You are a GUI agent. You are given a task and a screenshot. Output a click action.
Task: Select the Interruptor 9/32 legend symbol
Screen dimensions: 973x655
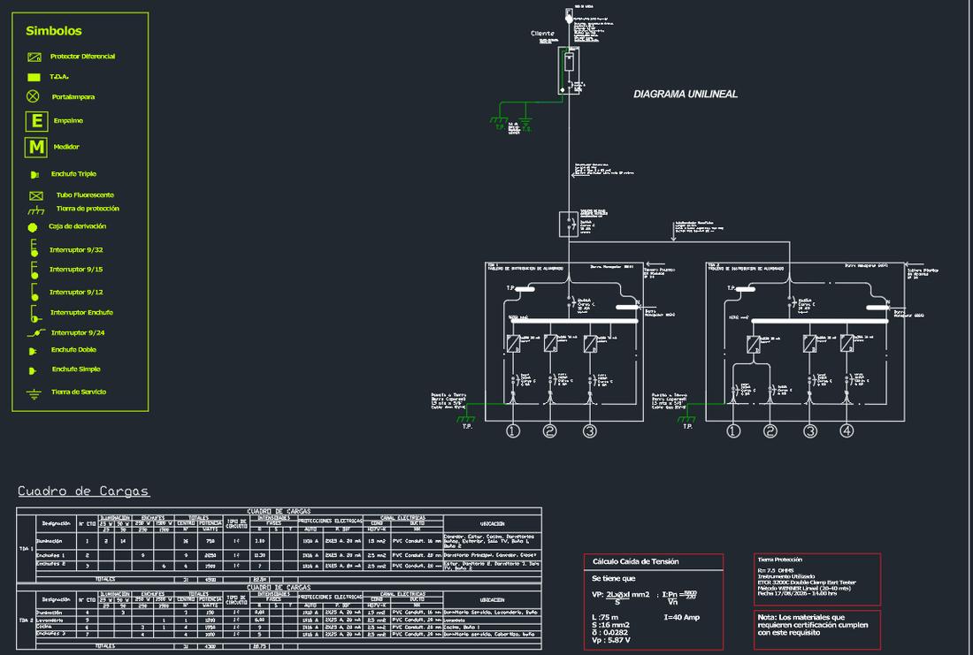tap(34, 248)
